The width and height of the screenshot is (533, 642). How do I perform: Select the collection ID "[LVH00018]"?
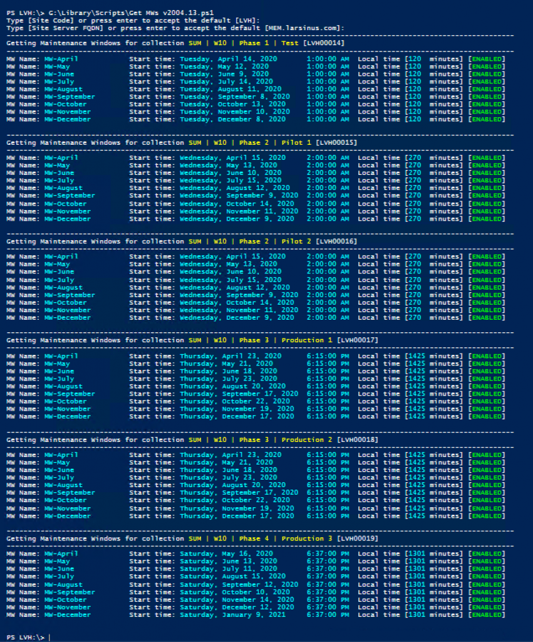(358, 439)
